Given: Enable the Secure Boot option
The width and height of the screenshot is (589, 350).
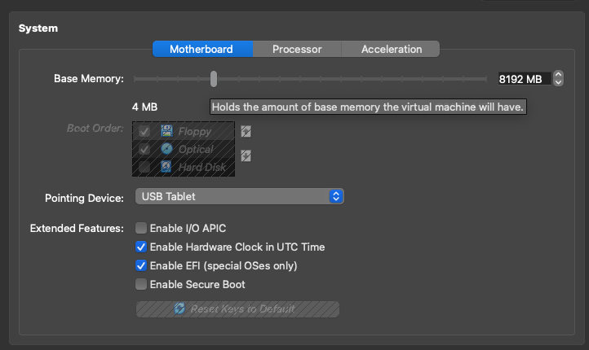Looking at the screenshot, I should coord(141,284).
